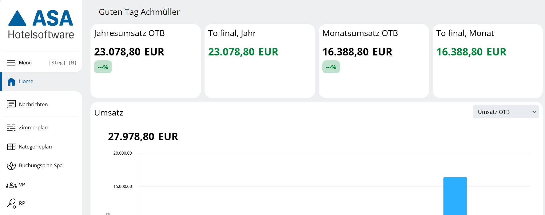Click the VP people group icon
545x215 pixels.
tap(11, 185)
